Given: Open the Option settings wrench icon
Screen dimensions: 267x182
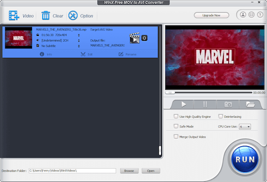Looking at the screenshot, I should pyautogui.click(x=73, y=16).
